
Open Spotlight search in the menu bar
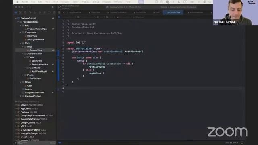[210, 2]
